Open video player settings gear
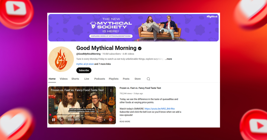 click(110, 120)
